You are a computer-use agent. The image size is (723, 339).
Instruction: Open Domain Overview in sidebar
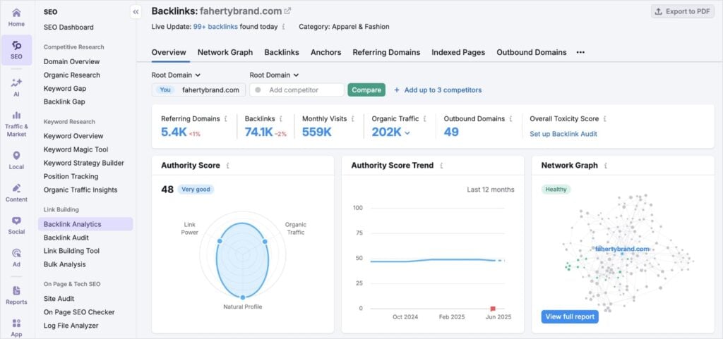click(x=71, y=61)
